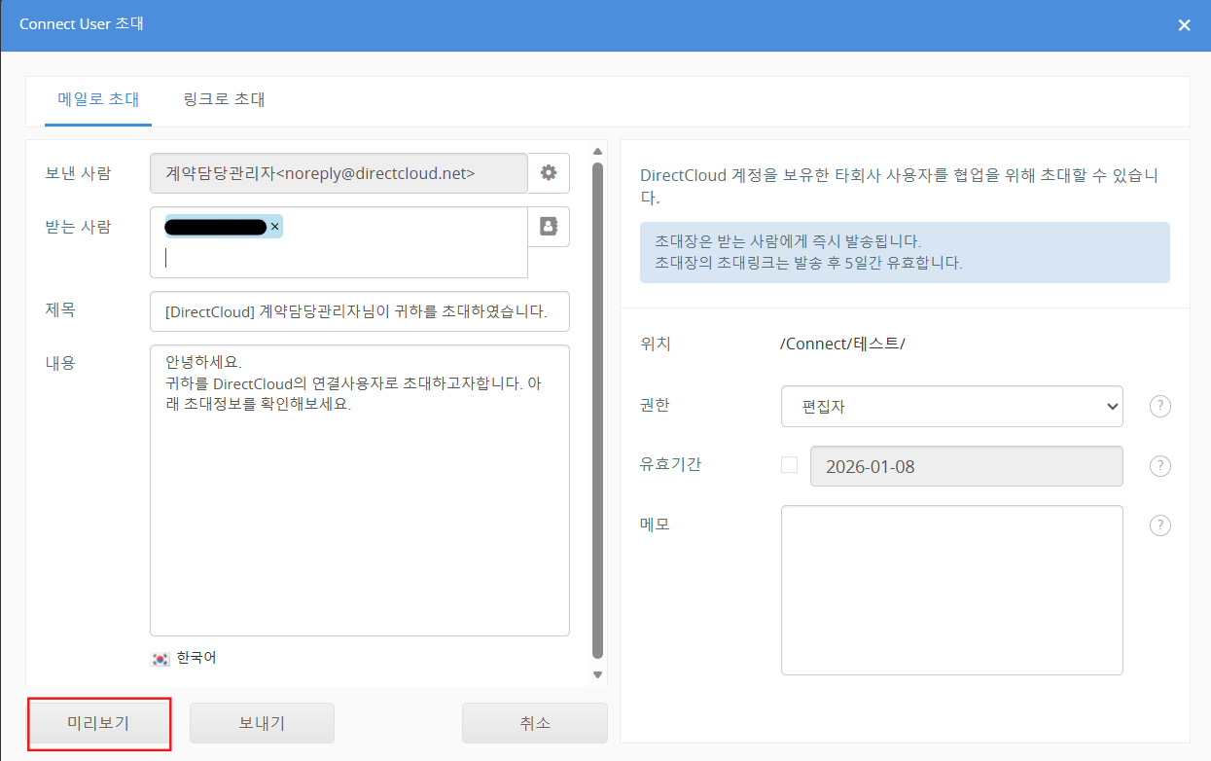Click help icon next to 권한 dropdown
The width and height of the screenshot is (1211, 761).
(1159, 407)
